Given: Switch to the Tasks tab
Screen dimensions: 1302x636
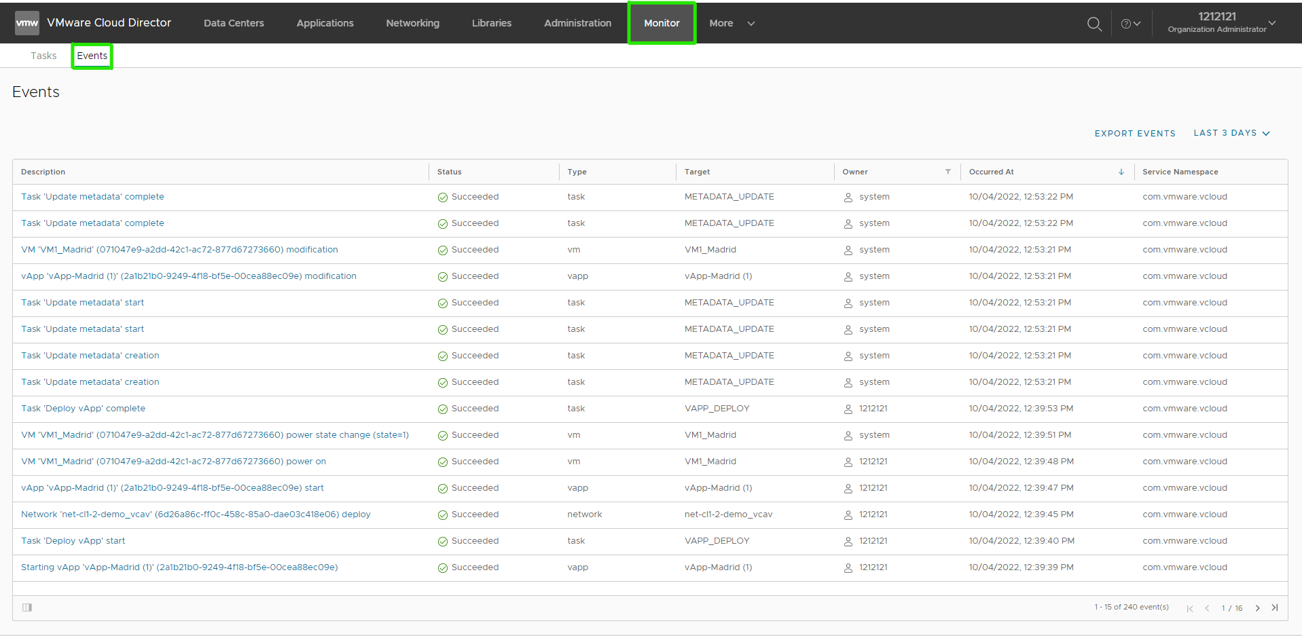Looking at the screenshot, I should click(43, 56).
